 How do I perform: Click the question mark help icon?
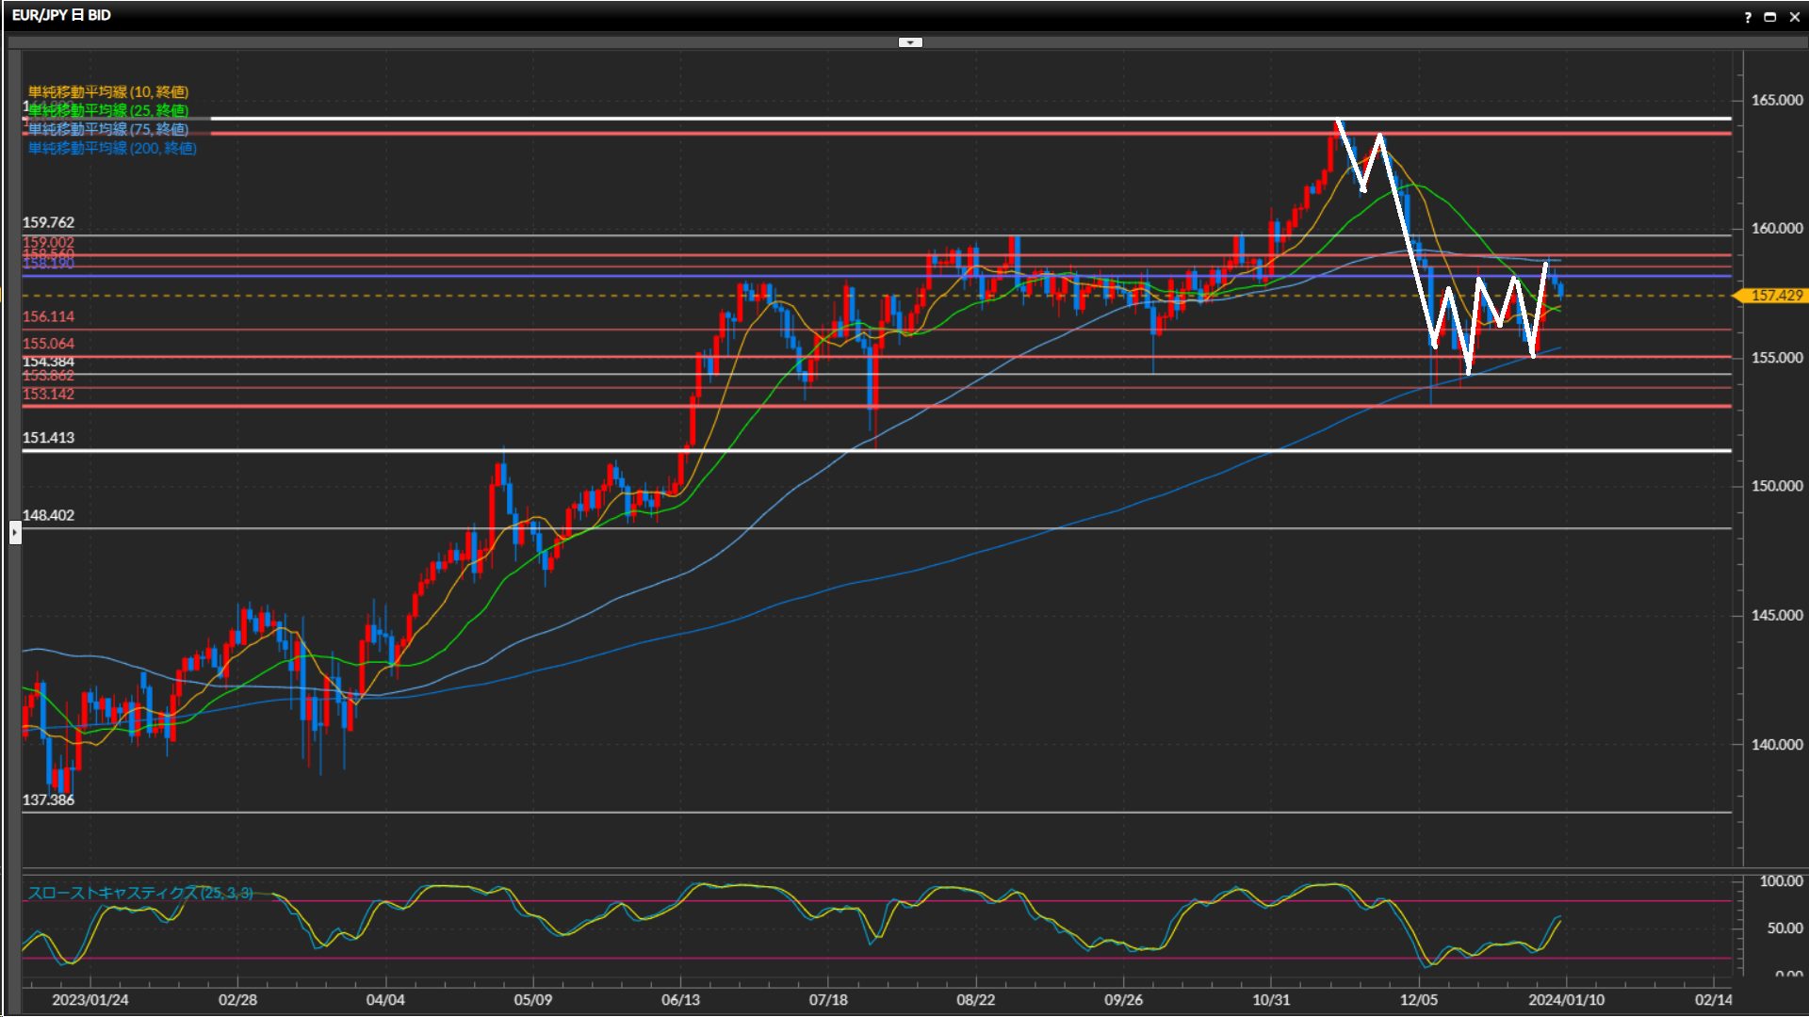pyautogui.click(x=1748, y=17)
